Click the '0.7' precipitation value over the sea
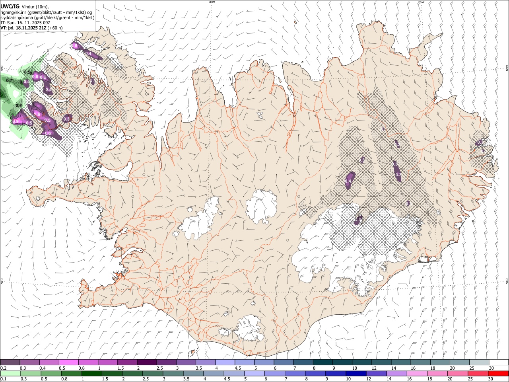 tap(10, 80)
